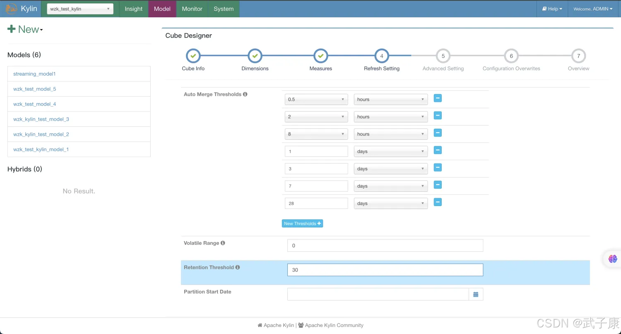
Task: Click the Partition Start Date input field
Action: coord(378,294)
